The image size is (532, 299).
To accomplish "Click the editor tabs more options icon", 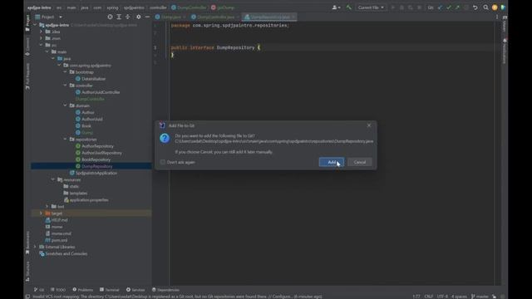I will coord(497,17).
